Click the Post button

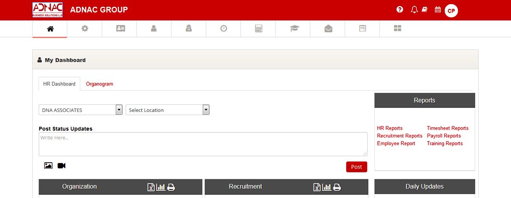coord(357,167)
